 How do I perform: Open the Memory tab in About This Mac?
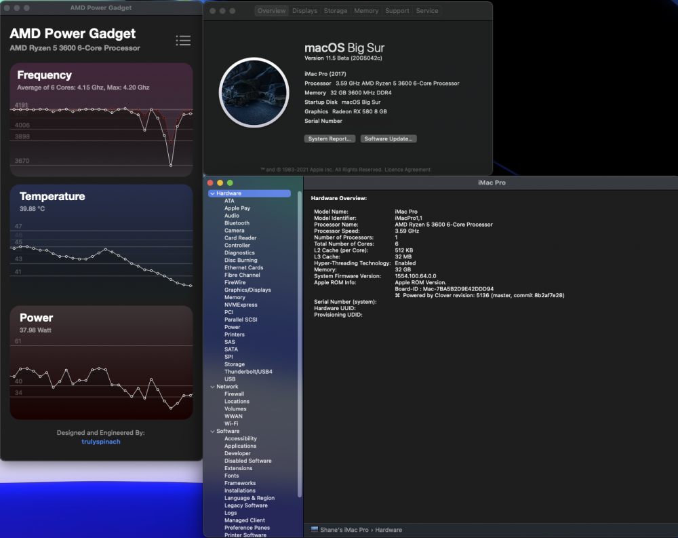366,10
